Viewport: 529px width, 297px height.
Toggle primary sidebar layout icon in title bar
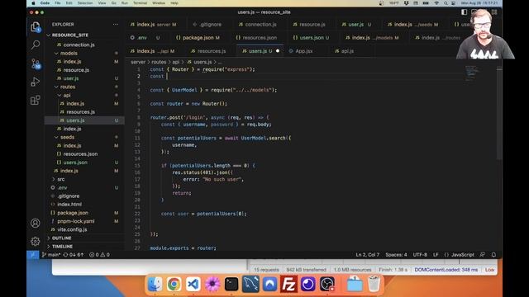pyautogui.click(x=465, y=12)
